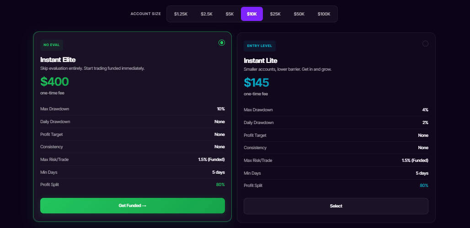Screen dimensions: 470x228
Task: Click the Instant Lite plan title
Action: 261,61
